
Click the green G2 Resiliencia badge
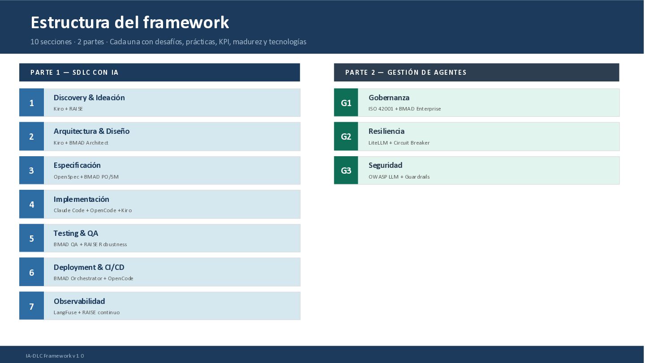pyautogui.click(x=346, y=137)
